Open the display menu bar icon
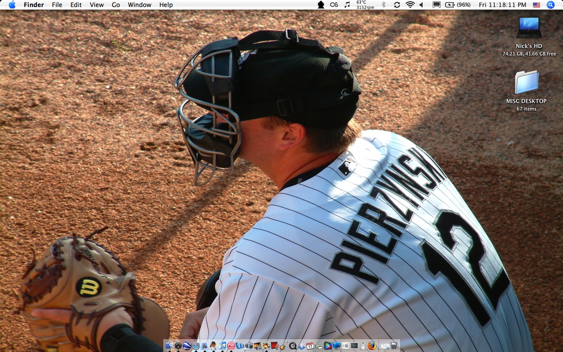The image size is (563, 352). pos(436,5)
